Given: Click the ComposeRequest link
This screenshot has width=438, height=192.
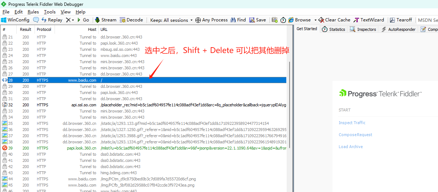Looking at the screenshot, I should click(355, 135).
